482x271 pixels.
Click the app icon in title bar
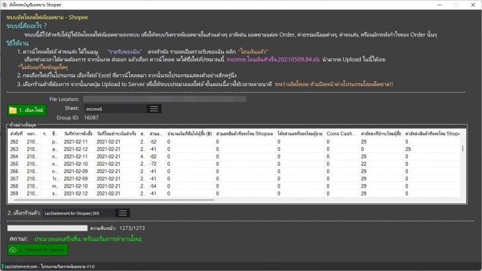[4, 5]
